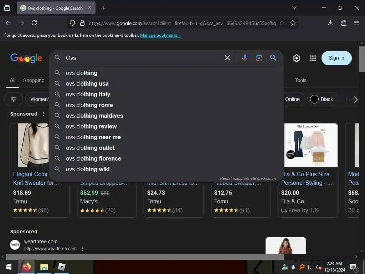This screenshot has width=365, height=274.
Task: Expand the list all tabs chevron
Action: pyautogui.click(x=294, y=8)
